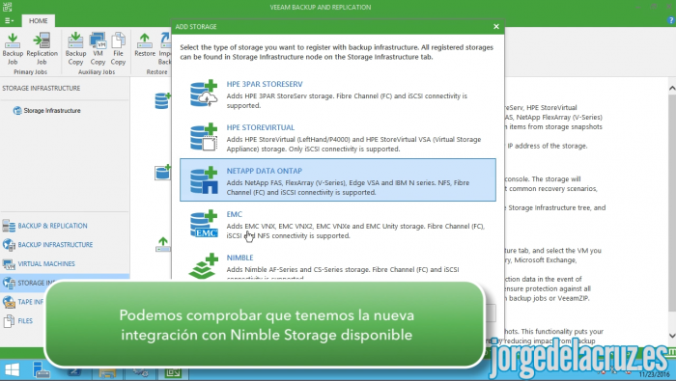Close the Add Storage dialog
The image size is (676, 381).
[496, 27]
